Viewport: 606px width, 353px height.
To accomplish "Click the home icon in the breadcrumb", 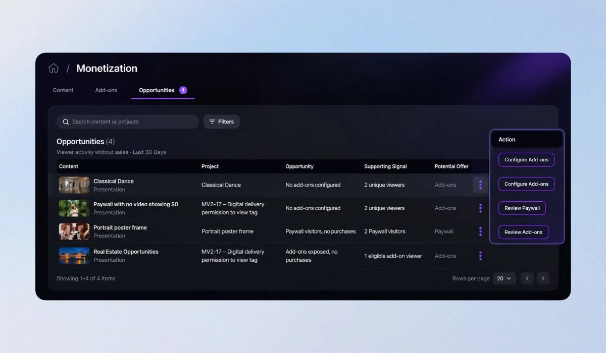I will 54,68.
